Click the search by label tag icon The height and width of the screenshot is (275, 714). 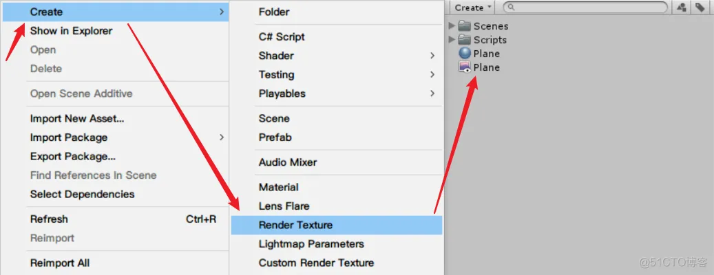(x=700, y=8)
